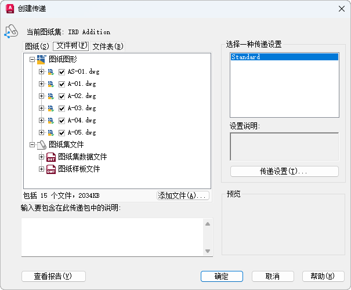Expand the AS-01.dwg tree node
Viewport: 351px width, 290px height.
pyautogui.click(x=41, y=72)
